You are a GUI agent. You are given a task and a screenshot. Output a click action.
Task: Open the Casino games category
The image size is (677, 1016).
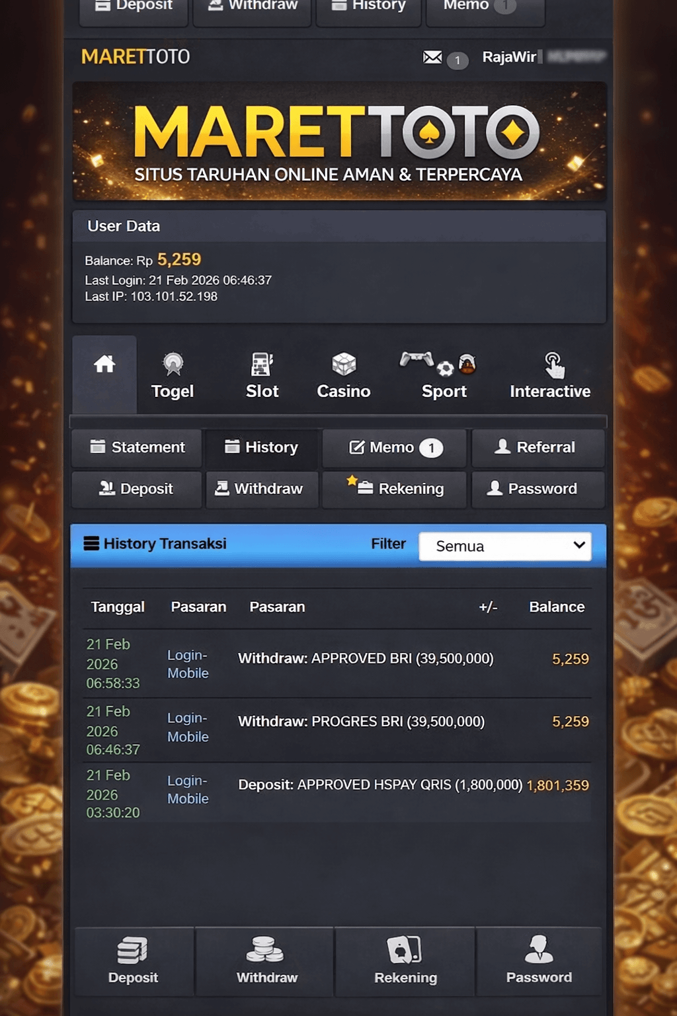pyautogui.click(x=344, y=375)
